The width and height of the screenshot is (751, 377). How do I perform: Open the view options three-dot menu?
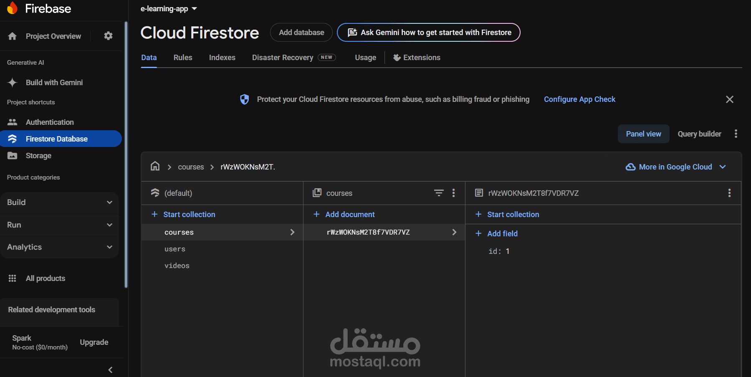736,134
